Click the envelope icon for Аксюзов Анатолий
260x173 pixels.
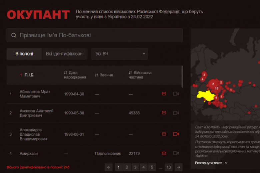click(164, 113)
